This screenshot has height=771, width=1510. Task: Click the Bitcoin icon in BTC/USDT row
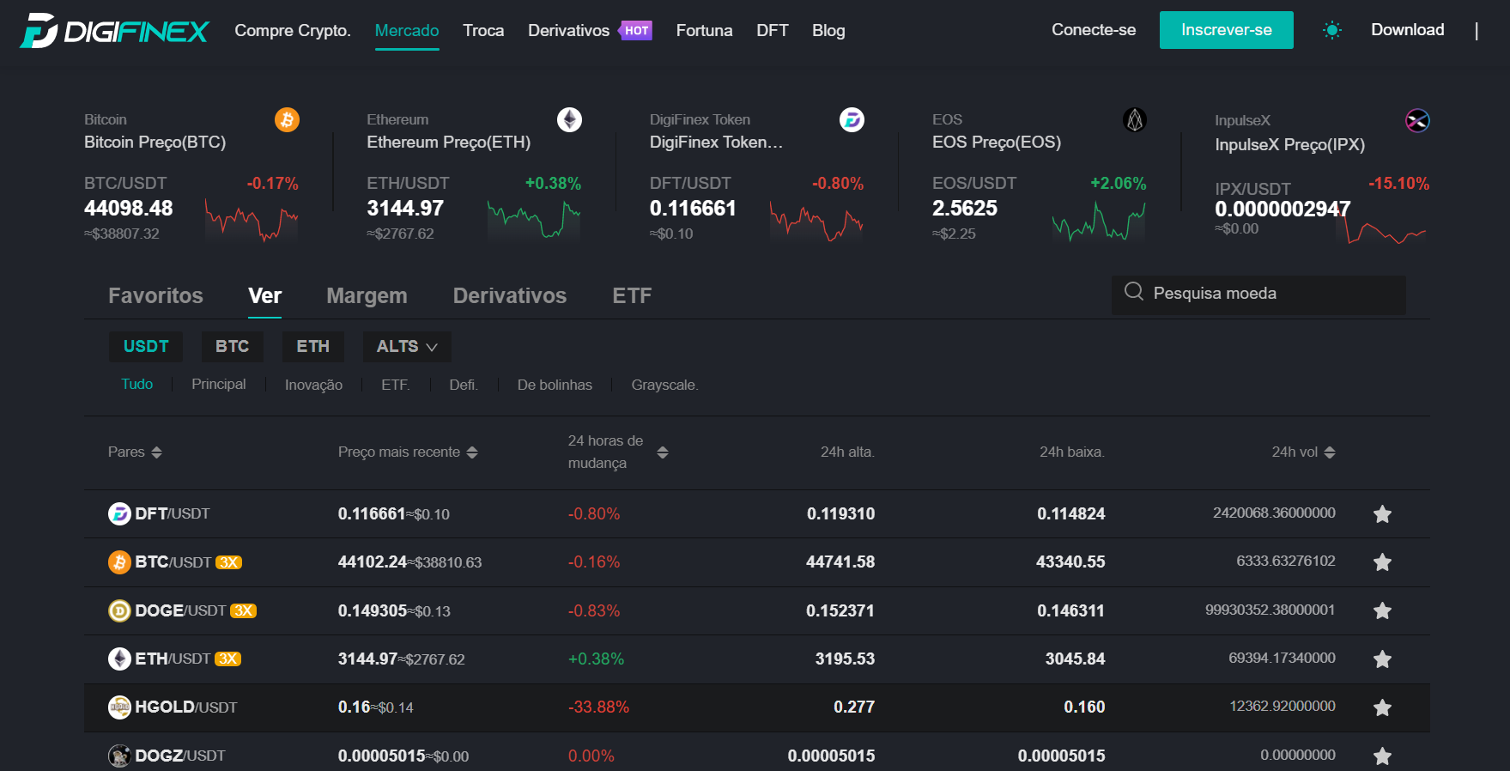click(x=119, y=562)
